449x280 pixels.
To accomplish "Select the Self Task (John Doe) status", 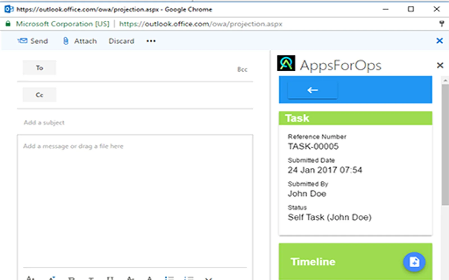I will point(330,217).
